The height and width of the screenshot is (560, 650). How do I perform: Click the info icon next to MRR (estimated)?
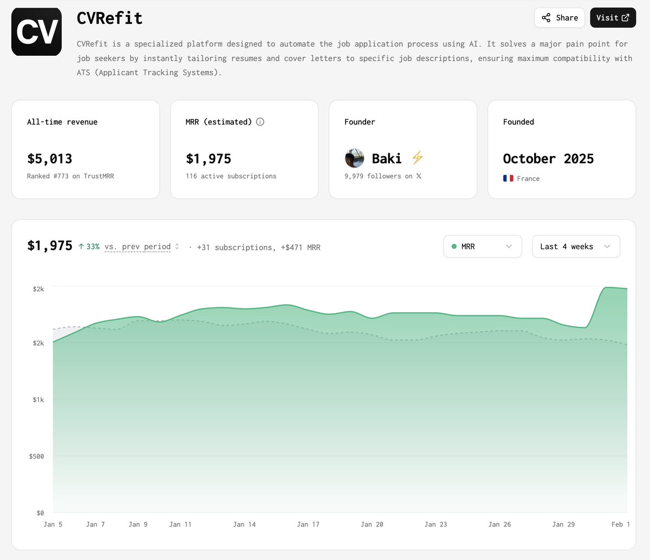pos(260,122)
